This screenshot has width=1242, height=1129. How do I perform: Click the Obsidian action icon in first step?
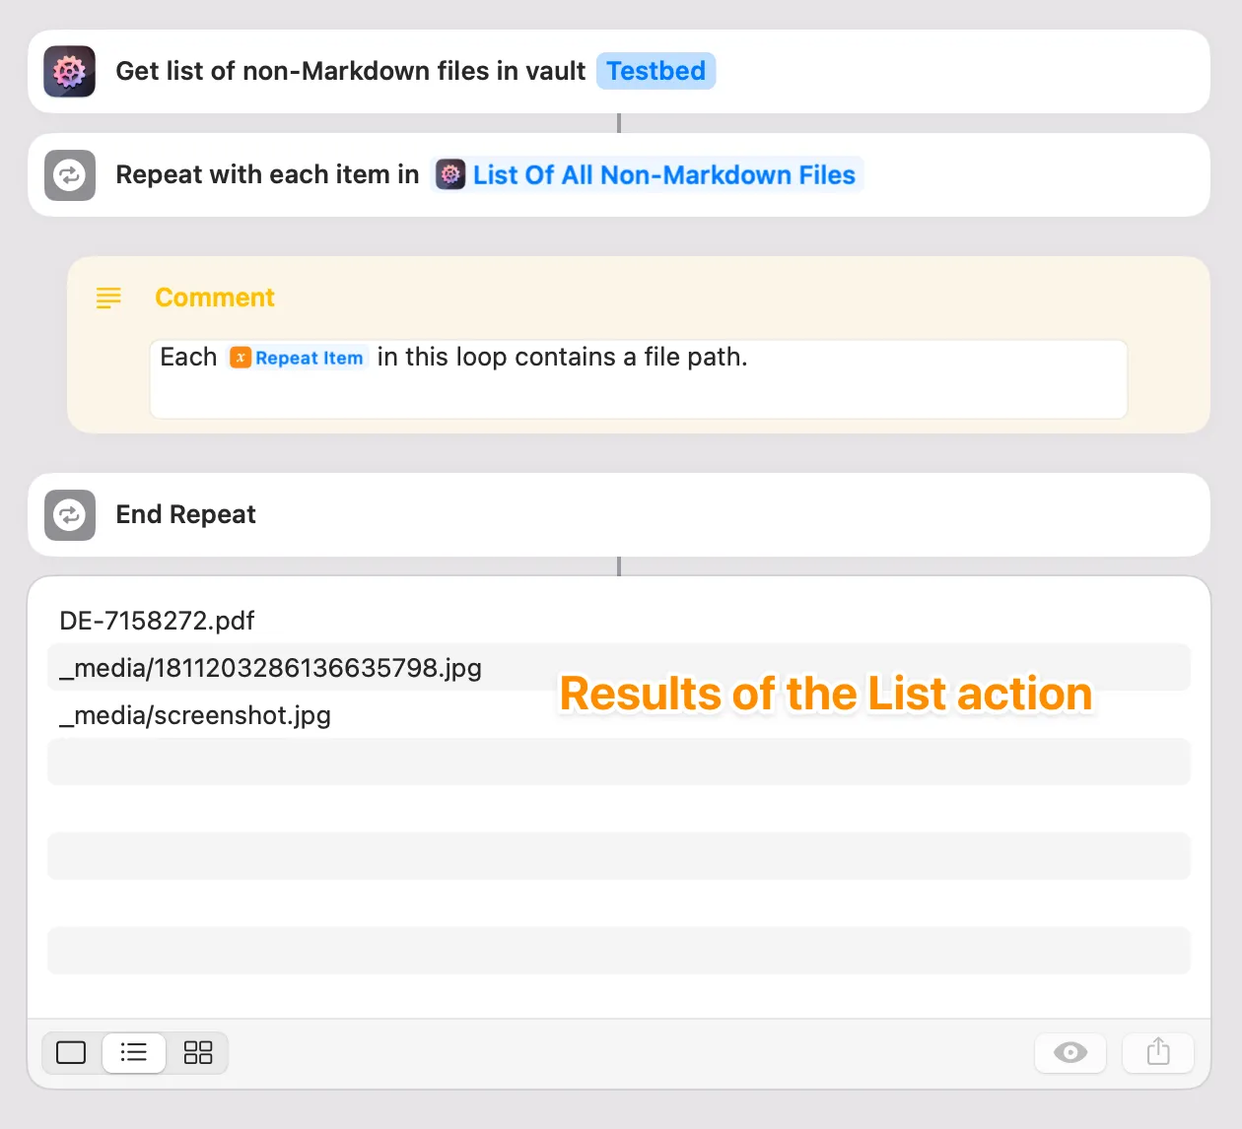[x=69, y=71]
